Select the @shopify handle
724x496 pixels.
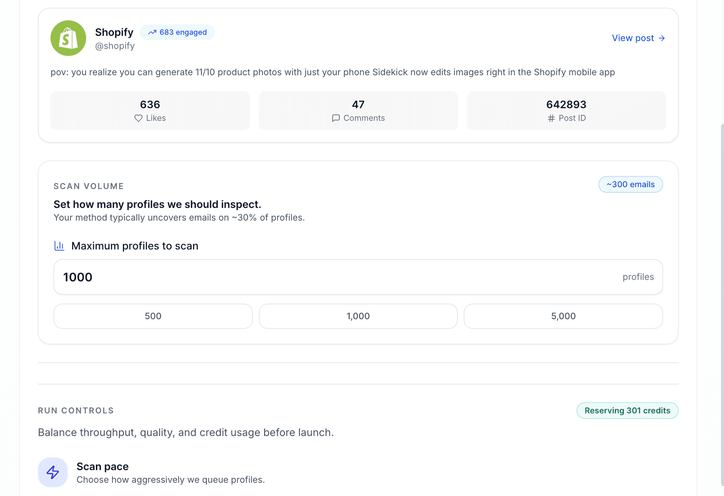pos(115,46)
